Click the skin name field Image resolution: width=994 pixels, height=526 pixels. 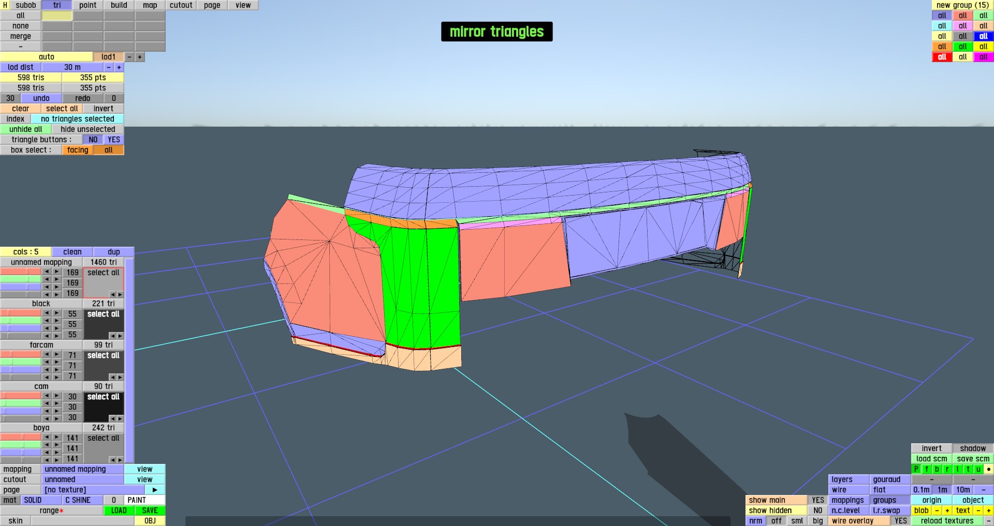83,521
